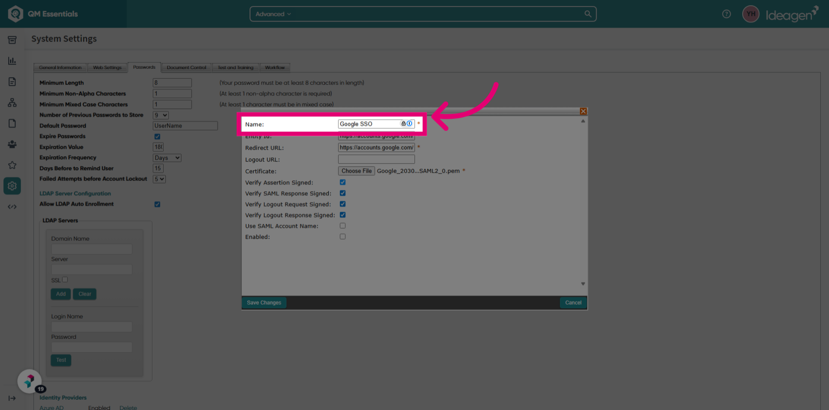This screenshot has width=829, height=410.
Task: Click Days Before to Remind User field
Action: (158, 168)
